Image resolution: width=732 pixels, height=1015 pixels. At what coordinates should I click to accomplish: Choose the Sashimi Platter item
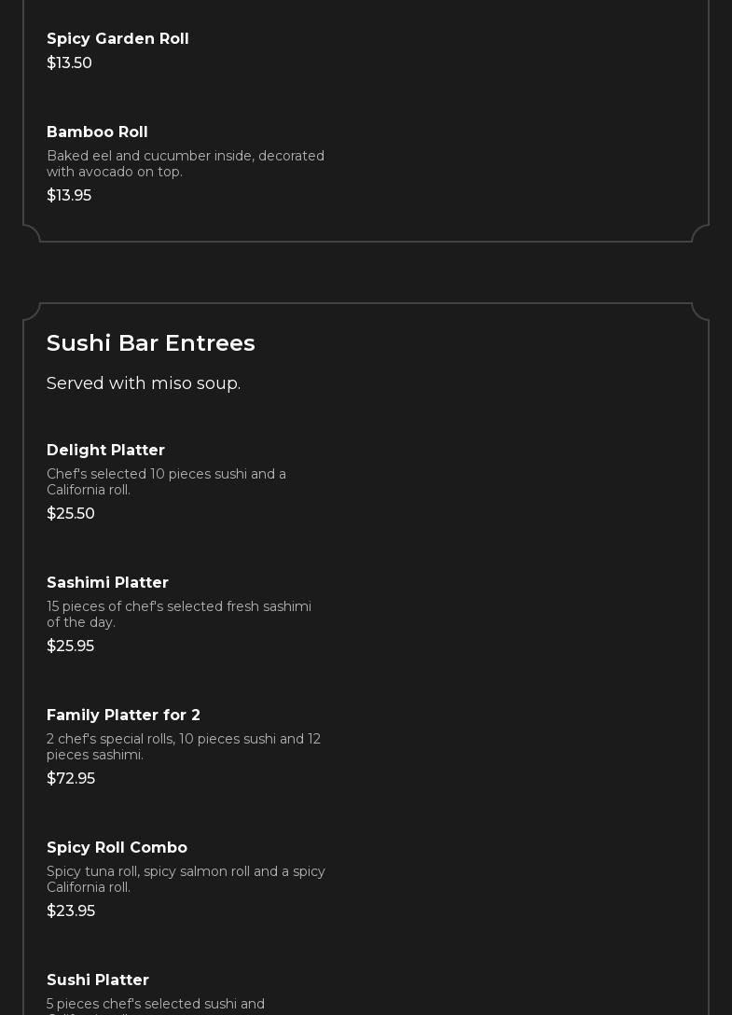click(107, 582)
